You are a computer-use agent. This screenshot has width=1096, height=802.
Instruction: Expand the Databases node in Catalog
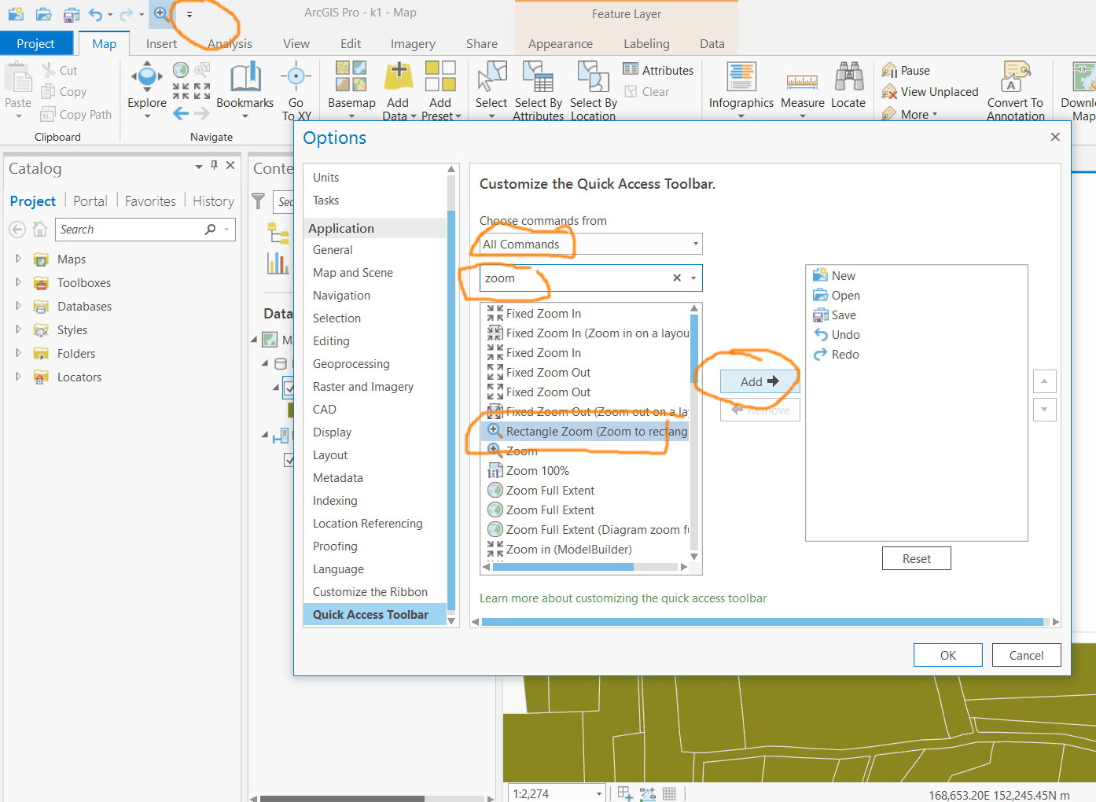click(x=18, y=305)
